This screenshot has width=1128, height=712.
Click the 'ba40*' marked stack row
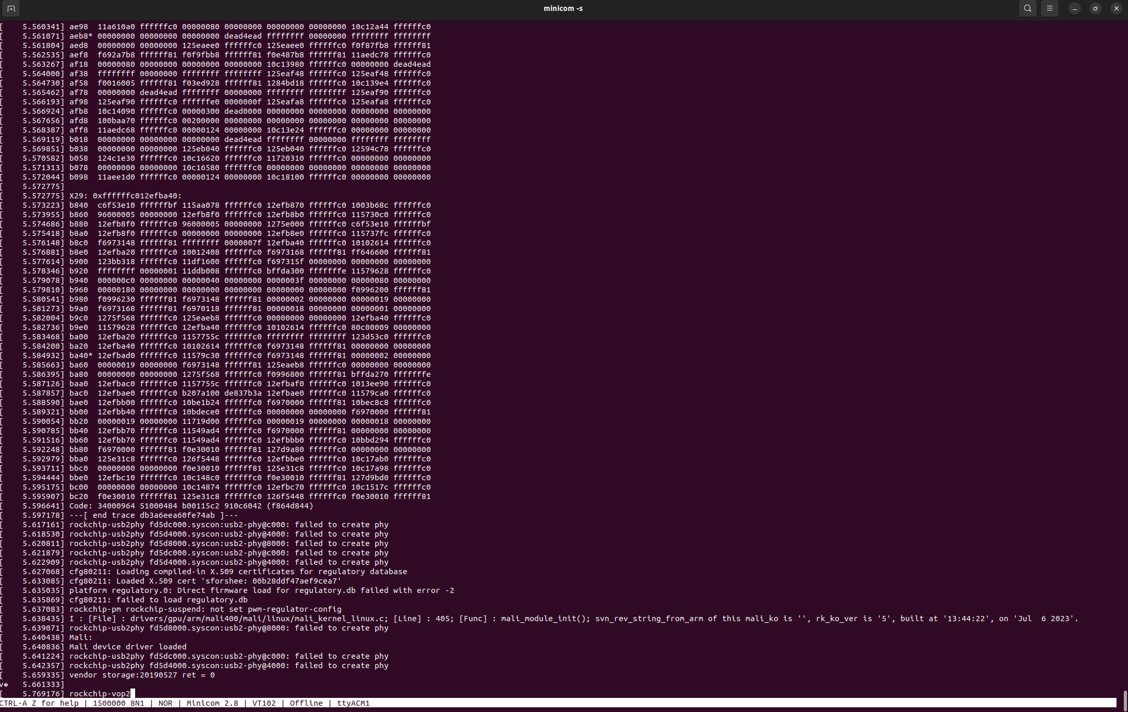[x=250, y=355]
